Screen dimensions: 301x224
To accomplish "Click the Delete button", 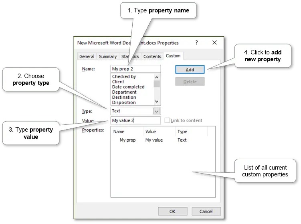I will 190,82.
